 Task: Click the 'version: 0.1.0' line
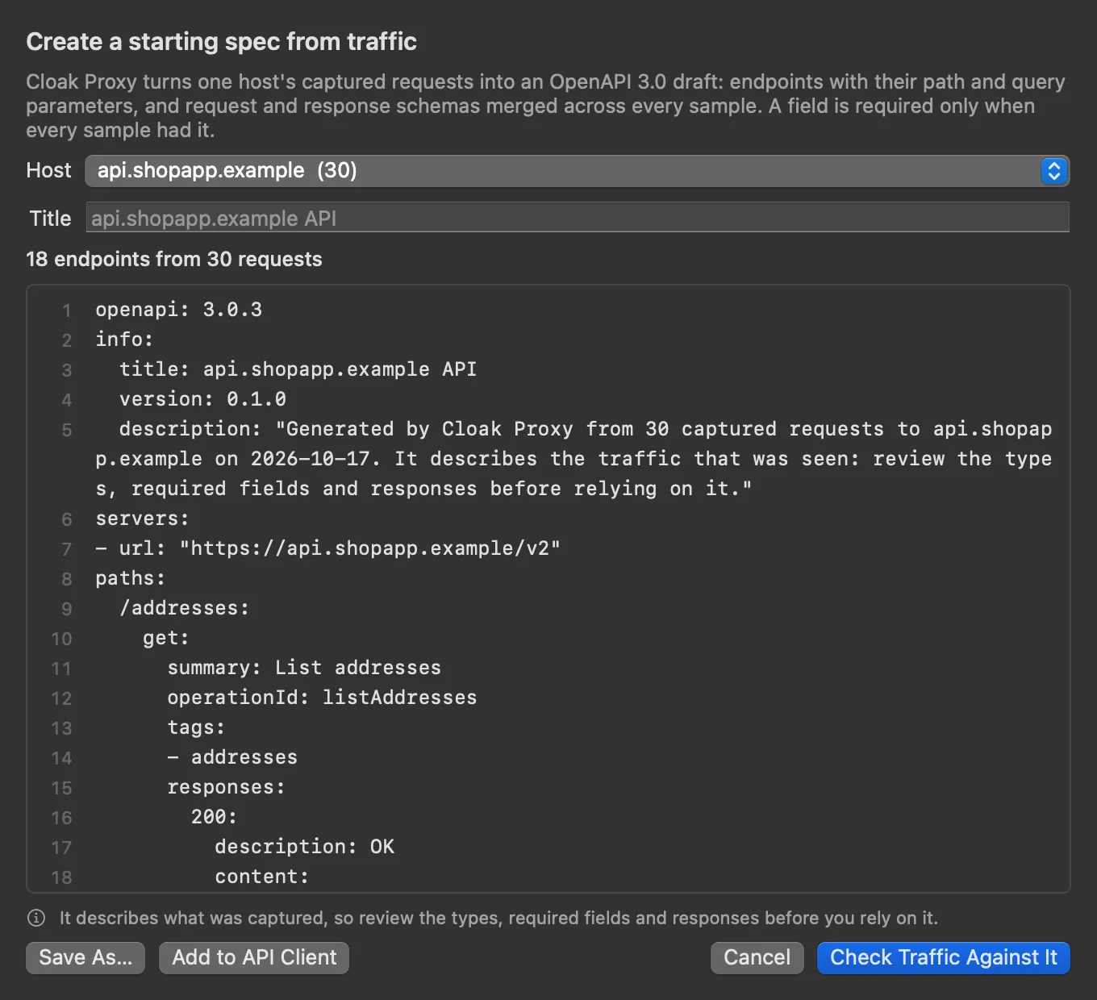[202, 399]
